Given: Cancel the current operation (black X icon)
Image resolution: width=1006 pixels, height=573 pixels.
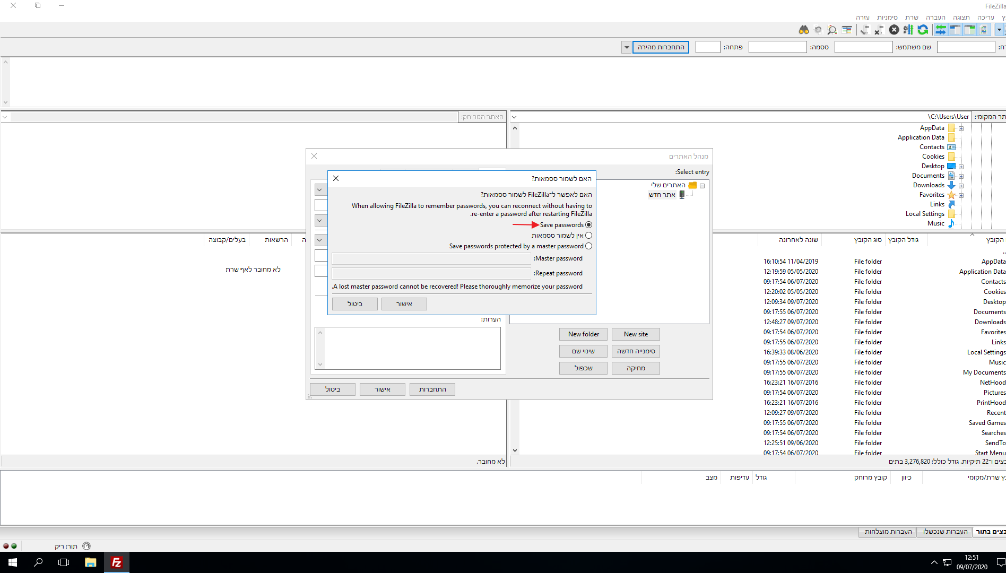Looking at the screenshot, I should pos(894,30).
